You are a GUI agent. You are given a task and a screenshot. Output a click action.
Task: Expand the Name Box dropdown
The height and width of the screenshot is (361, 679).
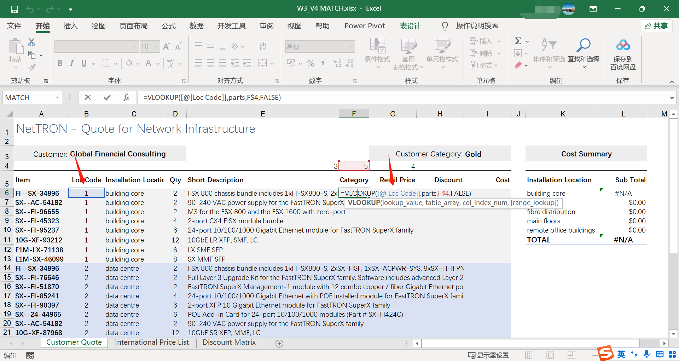click(x=57, y=97)
